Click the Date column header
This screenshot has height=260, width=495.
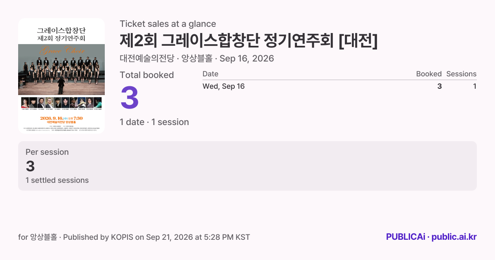coord(210,74)
